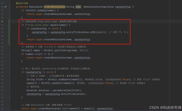The width and height of the screenshot is (182, 111).
Task: Click the RedisCache comment on line 57
Action: 46,105
